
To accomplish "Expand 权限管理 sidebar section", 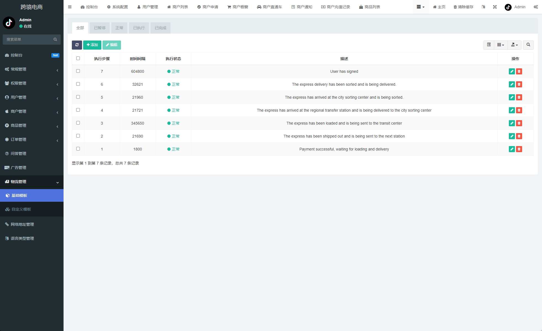I will click(x=32, y=83).
